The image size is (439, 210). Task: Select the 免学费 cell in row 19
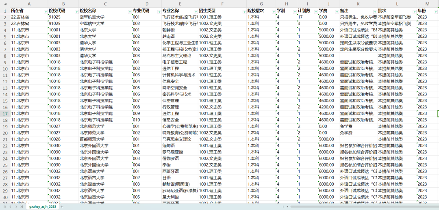pyautogui.click(x=358, y=126)
